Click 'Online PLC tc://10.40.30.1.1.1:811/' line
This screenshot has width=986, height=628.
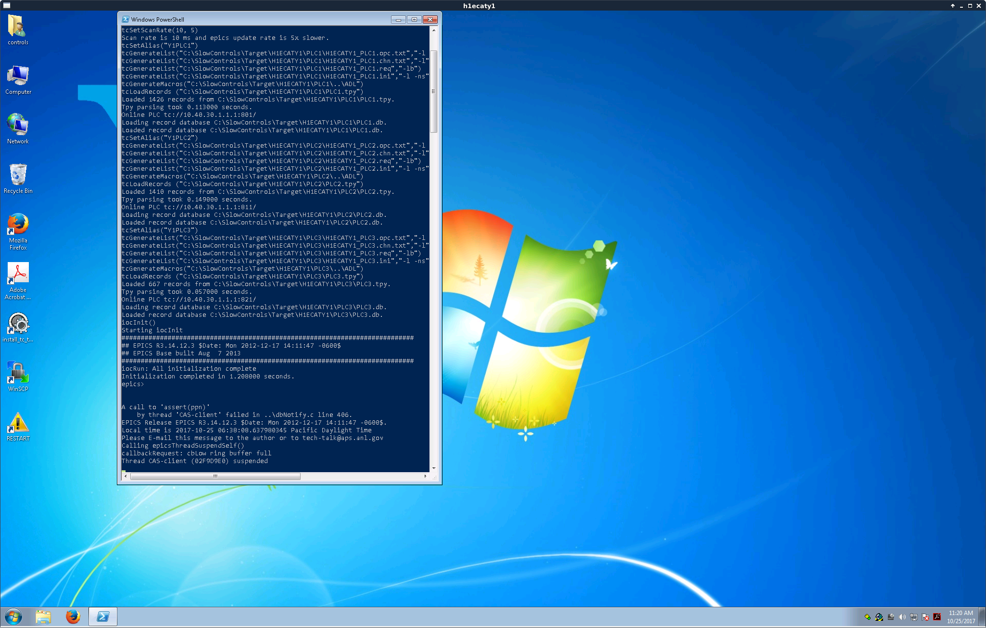(x=189, y=207)
